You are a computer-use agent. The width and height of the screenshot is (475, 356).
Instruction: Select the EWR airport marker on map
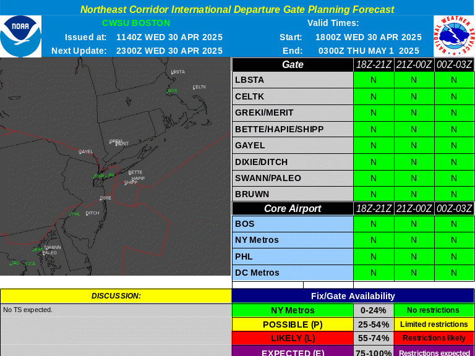click(x=100, y=176)
